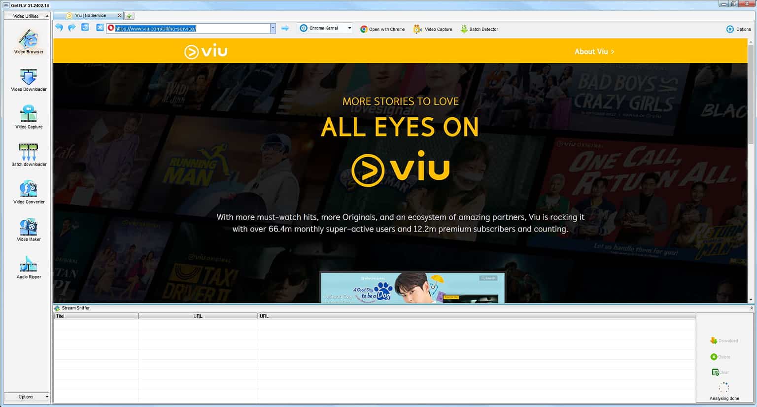Start Video Capture from the toolbar

(432, 29)
